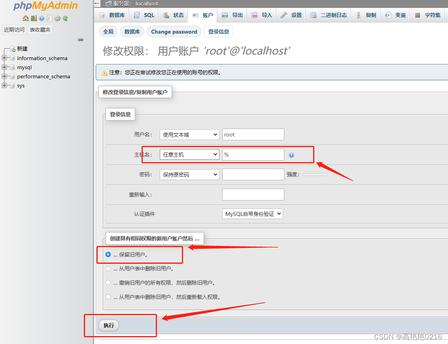Click the performance_schema database icon
448x344 pixels.
coord(12,76)
